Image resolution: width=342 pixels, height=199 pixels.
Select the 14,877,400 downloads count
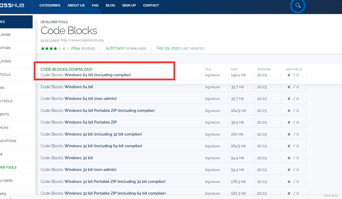click(115, 48)
